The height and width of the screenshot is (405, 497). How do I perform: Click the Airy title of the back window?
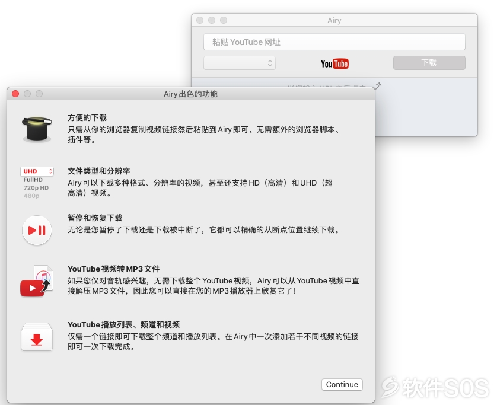[334, 20]
